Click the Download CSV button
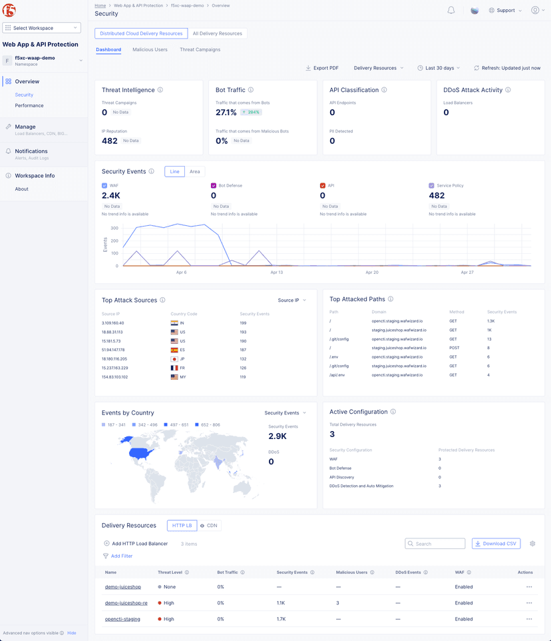The height and width of the screenshot is (641, 551). tap(496, 544)
